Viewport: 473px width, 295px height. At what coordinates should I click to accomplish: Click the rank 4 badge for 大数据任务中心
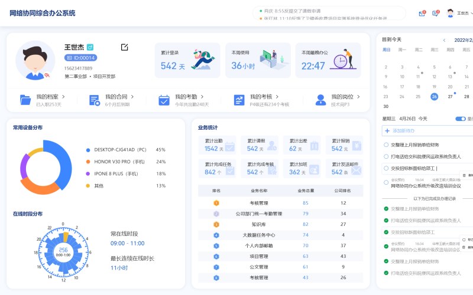click(x=216, y=235)
